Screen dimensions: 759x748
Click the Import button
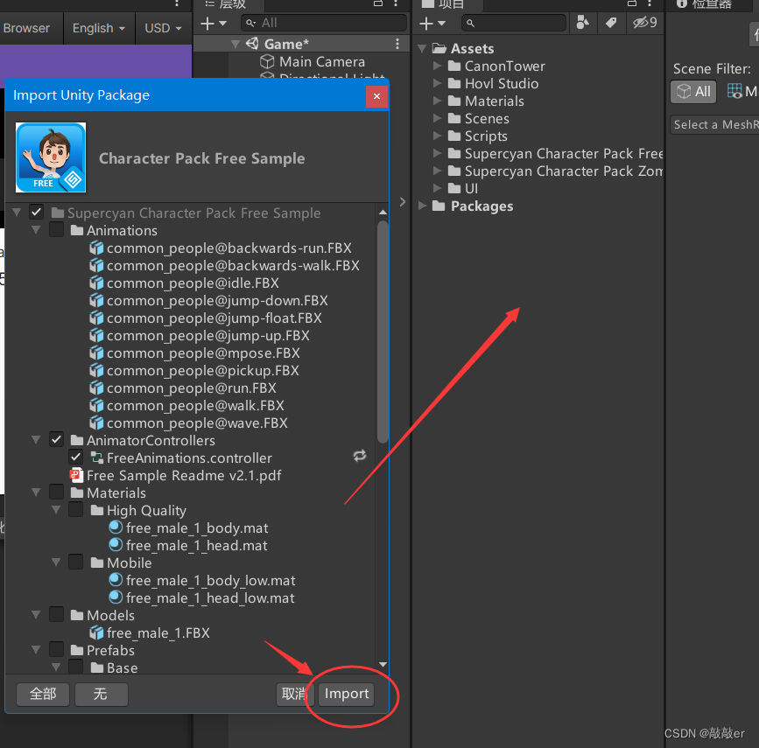346,694
